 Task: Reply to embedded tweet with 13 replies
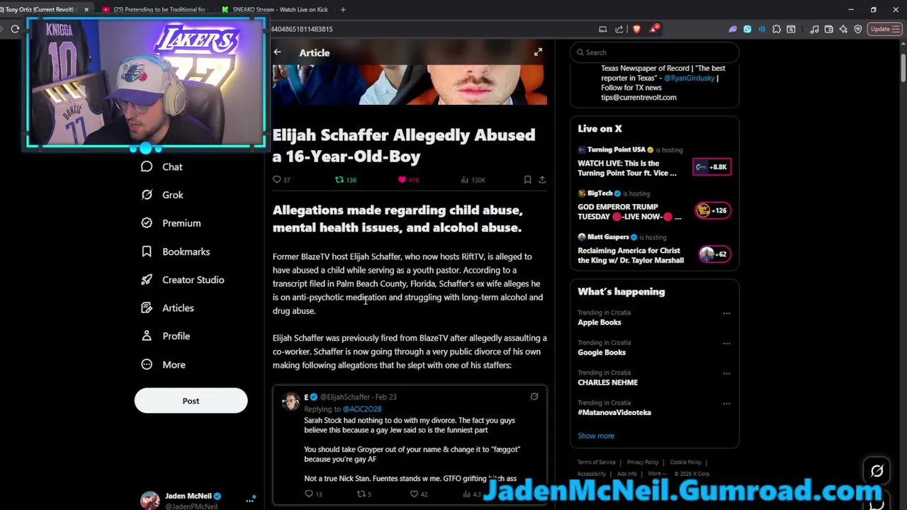click(x=313, y=494)
